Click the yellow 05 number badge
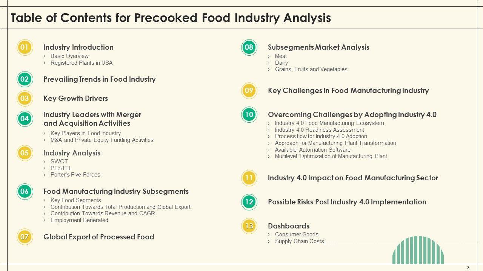483x271 pixels. tap(25, 153)
